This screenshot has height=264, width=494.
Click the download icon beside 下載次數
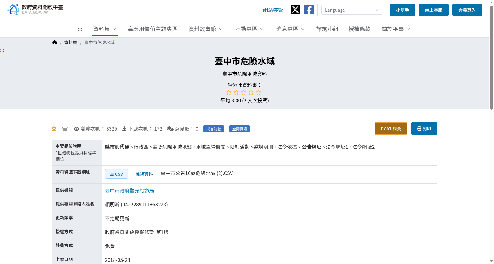[x=125, y=129]
